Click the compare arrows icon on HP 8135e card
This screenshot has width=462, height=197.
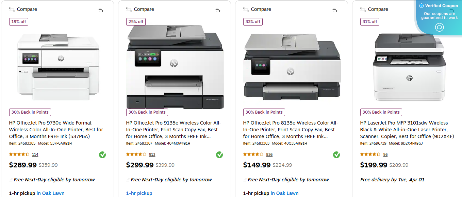246,9
